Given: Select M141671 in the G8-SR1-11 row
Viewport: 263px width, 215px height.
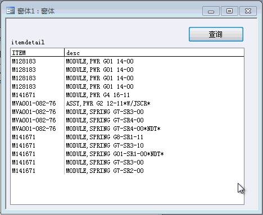Looking at the screenshot, I should point(24,137).
